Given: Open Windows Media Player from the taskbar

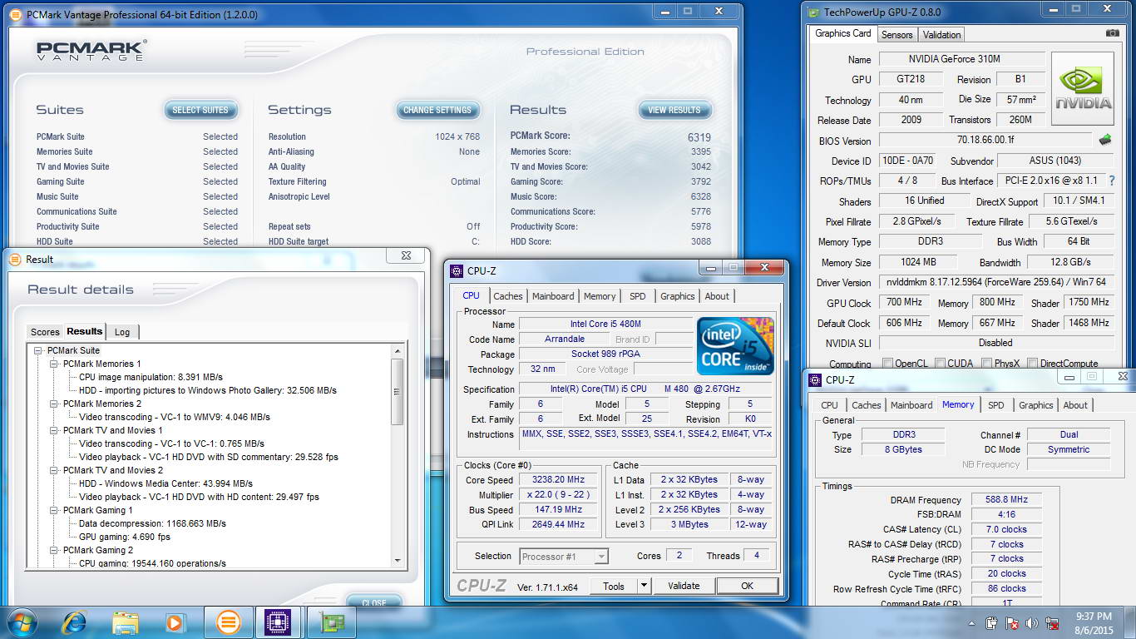Looking at the screenshot, I should pyautogui.click(x=175, y=622).
